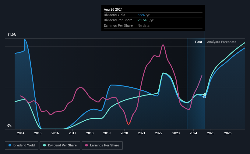
Task: Click the blue dividend yield spike in 2014
Action: [25, 40]
